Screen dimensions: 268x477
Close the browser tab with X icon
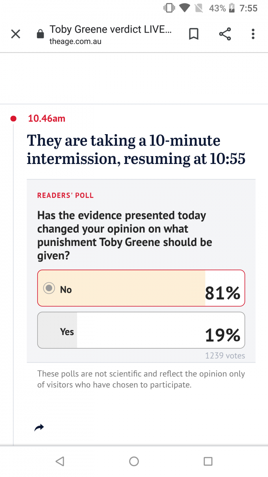tap(15, 34)
